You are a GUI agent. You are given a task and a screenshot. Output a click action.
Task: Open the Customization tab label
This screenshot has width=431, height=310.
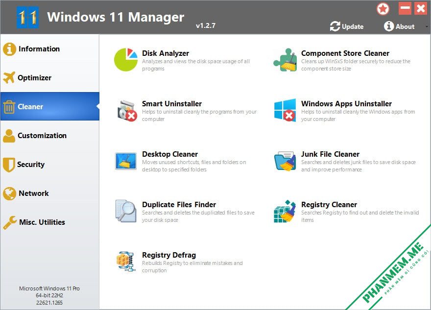coord(42,136)
